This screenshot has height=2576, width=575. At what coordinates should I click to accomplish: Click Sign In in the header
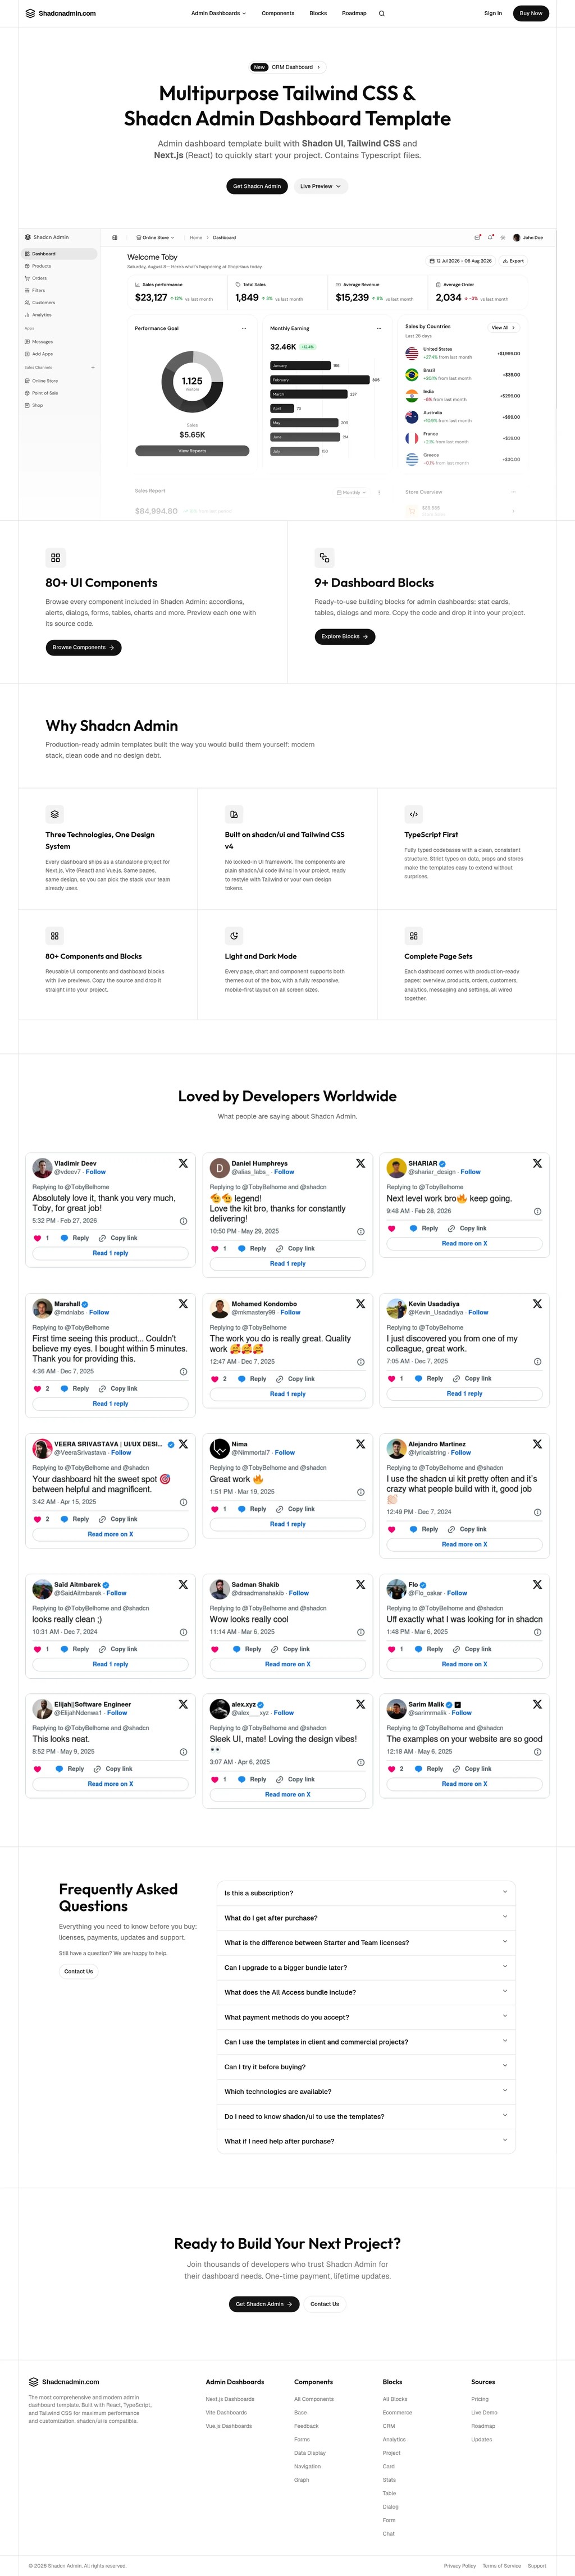pyautogui.click(x=493, y=13)
